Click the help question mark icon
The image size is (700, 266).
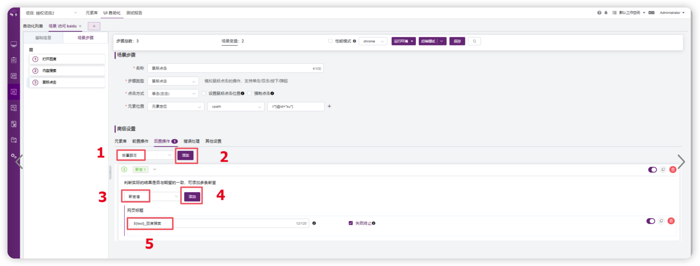(x=599, y=13)
